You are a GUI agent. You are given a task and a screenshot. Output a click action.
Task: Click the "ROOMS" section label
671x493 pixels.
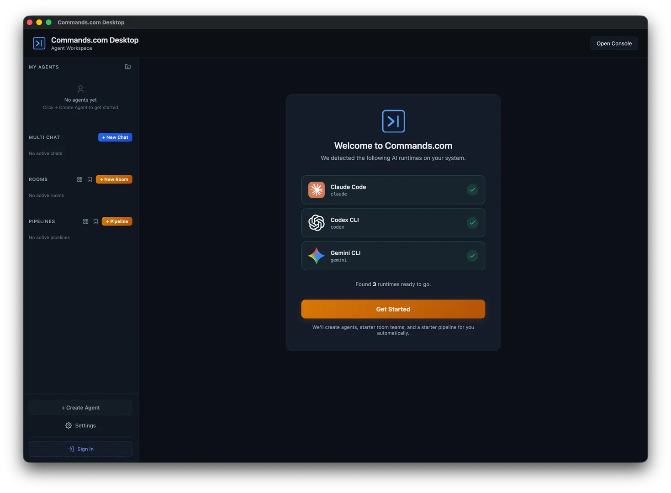point(38,179)
